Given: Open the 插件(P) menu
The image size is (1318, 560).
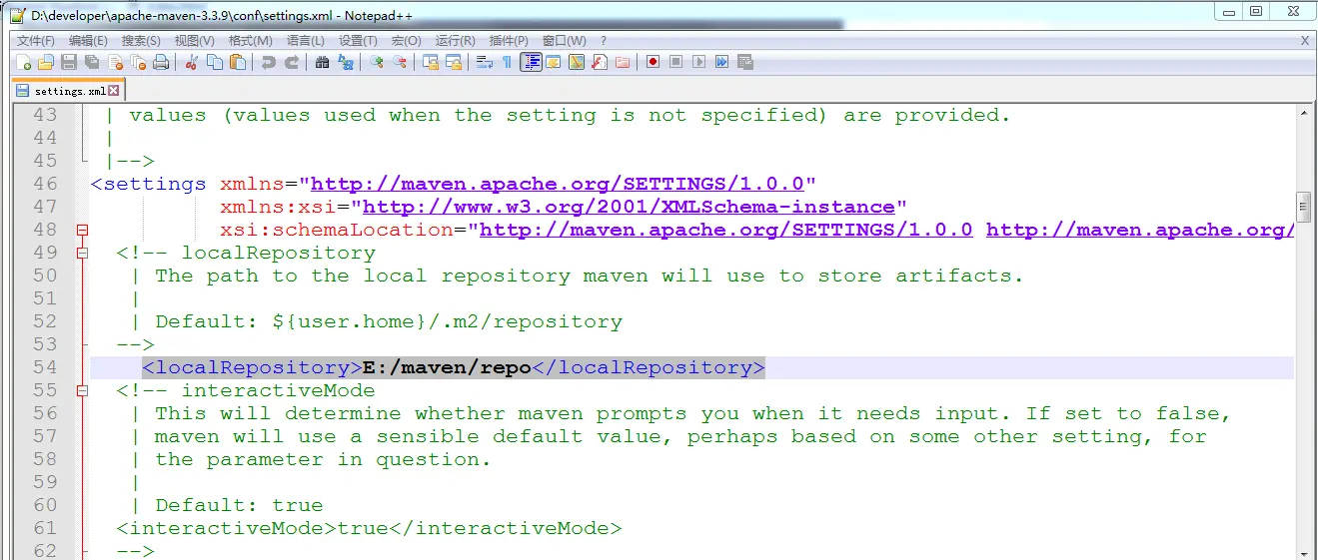Looking at the screenshot, I should [509, 41].
